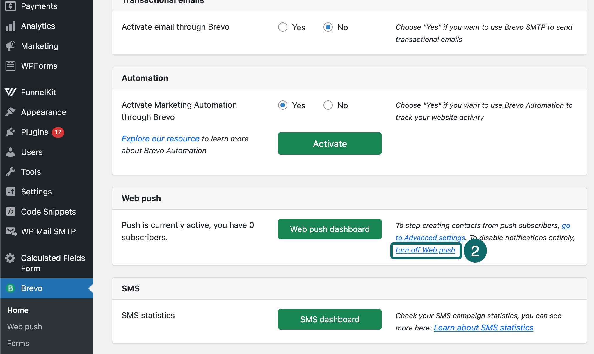Select the FunnelKit sidebar icon
Screen dimensions: 594x354
point(10,92)
